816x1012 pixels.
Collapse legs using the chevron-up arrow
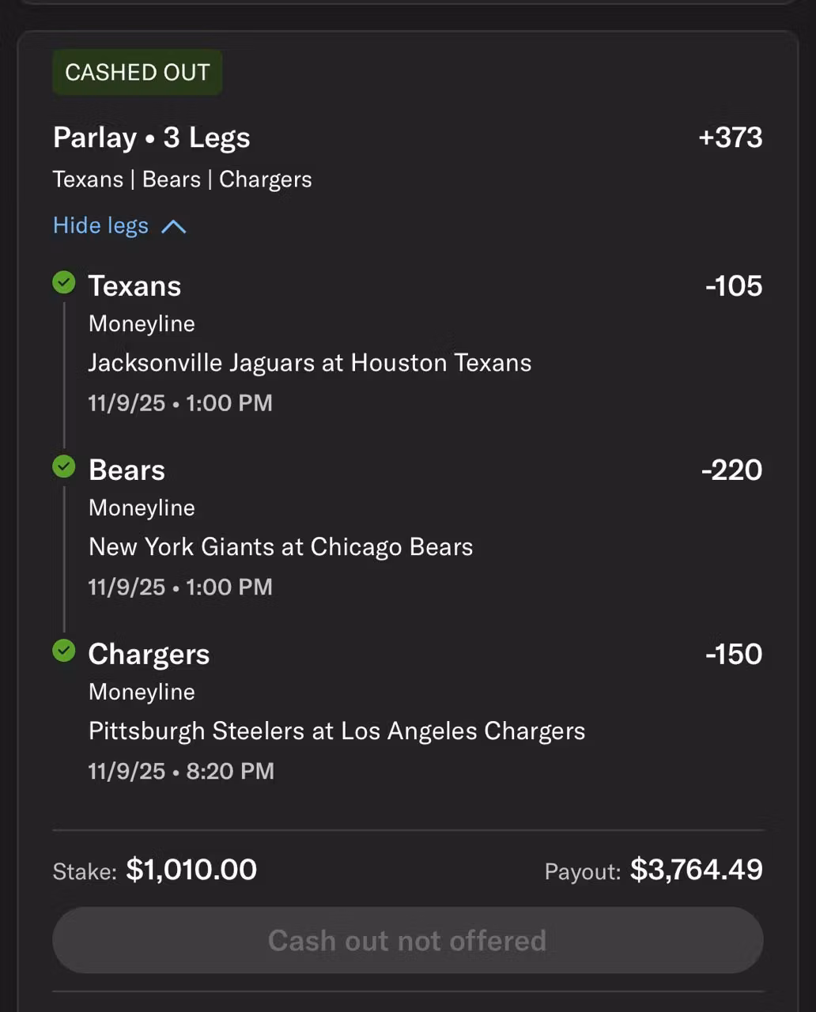pos(174,227)
